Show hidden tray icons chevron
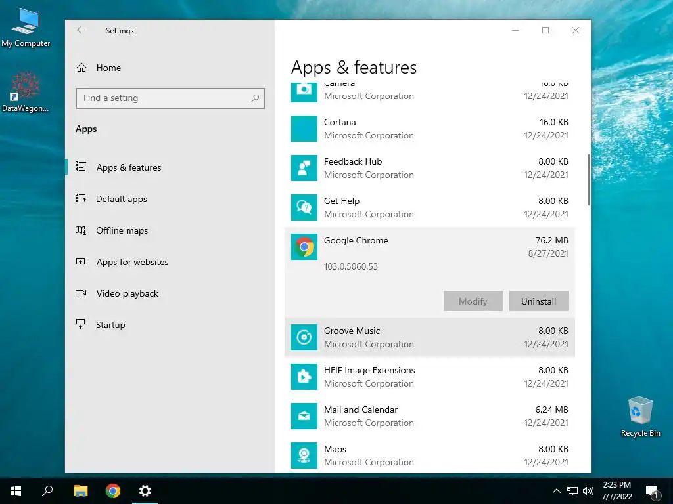The height and width of the screenshot is (504, 673). pyautogui.click(x=556, y=491)
